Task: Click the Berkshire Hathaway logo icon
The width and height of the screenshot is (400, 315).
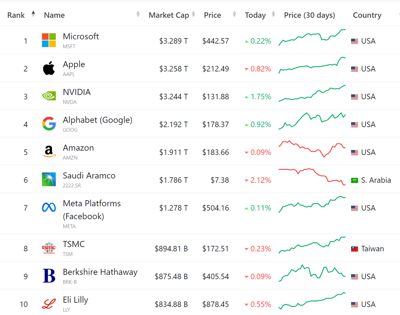Action: click(x=49, y=276)
